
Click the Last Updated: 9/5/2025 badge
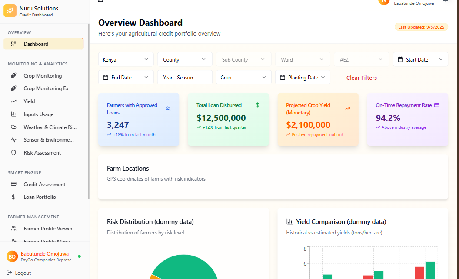(421, 27)
